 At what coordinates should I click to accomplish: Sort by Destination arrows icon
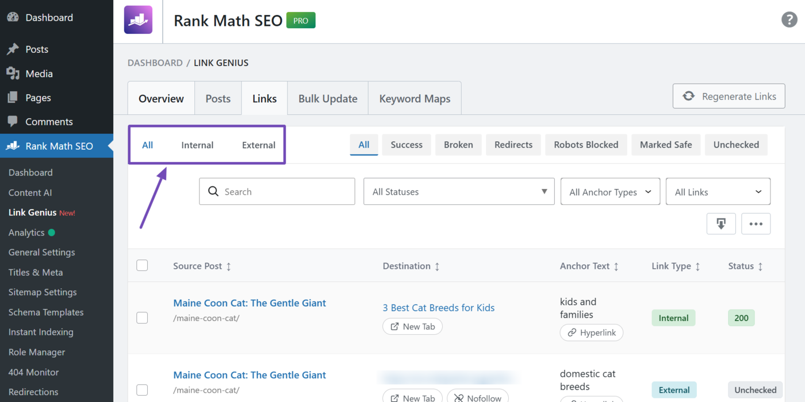pyautogui.click(x=437, y=266)
